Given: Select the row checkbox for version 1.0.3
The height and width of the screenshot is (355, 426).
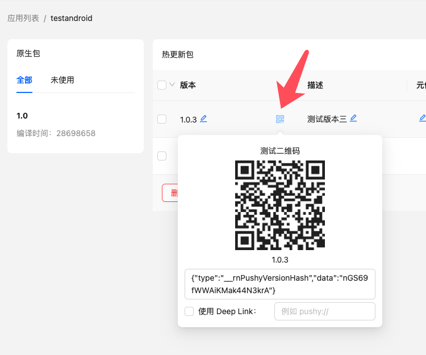Looking at the screenshot, I should tap(162, 119).
